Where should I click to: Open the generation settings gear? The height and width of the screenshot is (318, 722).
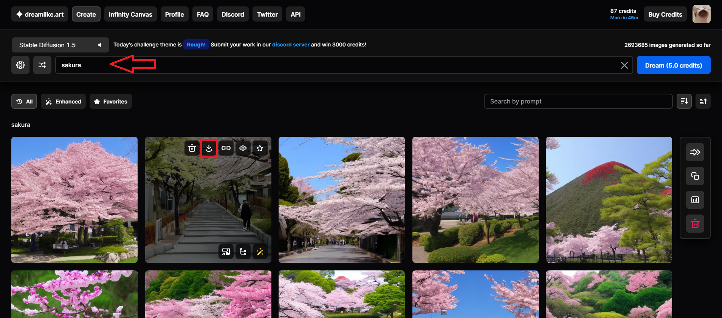click(x=20, y=65)
